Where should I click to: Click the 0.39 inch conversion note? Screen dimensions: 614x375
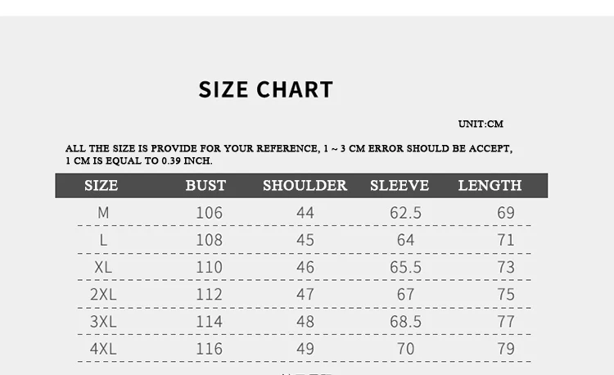[139, 160]
